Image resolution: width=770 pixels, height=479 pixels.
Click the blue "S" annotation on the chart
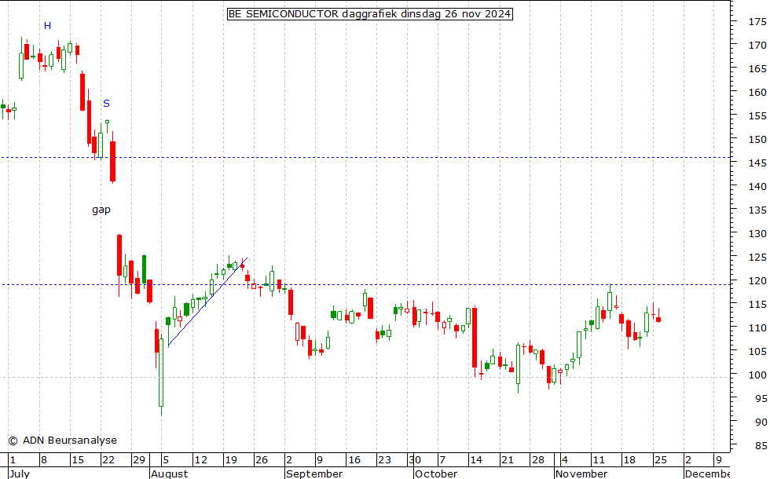tap(107, 104)
